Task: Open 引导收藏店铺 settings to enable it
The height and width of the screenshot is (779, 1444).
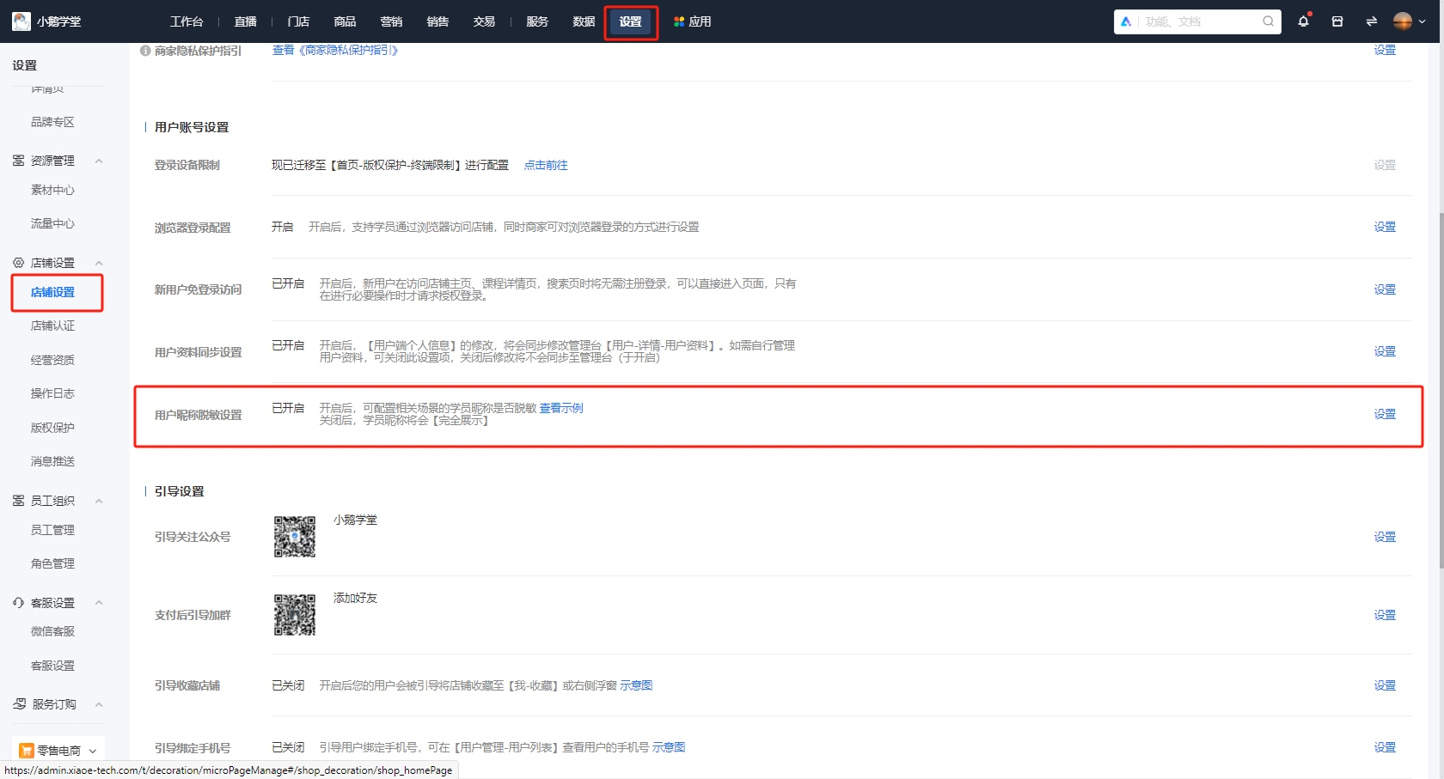Action: tap(1385, 685)
